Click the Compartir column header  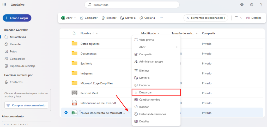pyautogui.click(x=208, y=34)
